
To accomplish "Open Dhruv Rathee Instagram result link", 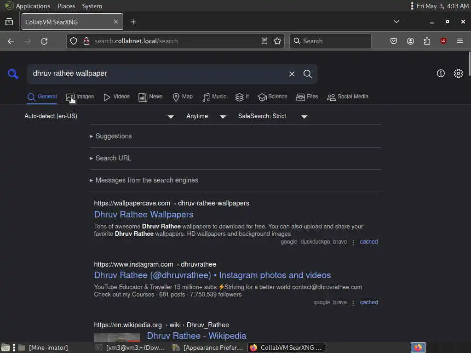I will tap(213, 275).
